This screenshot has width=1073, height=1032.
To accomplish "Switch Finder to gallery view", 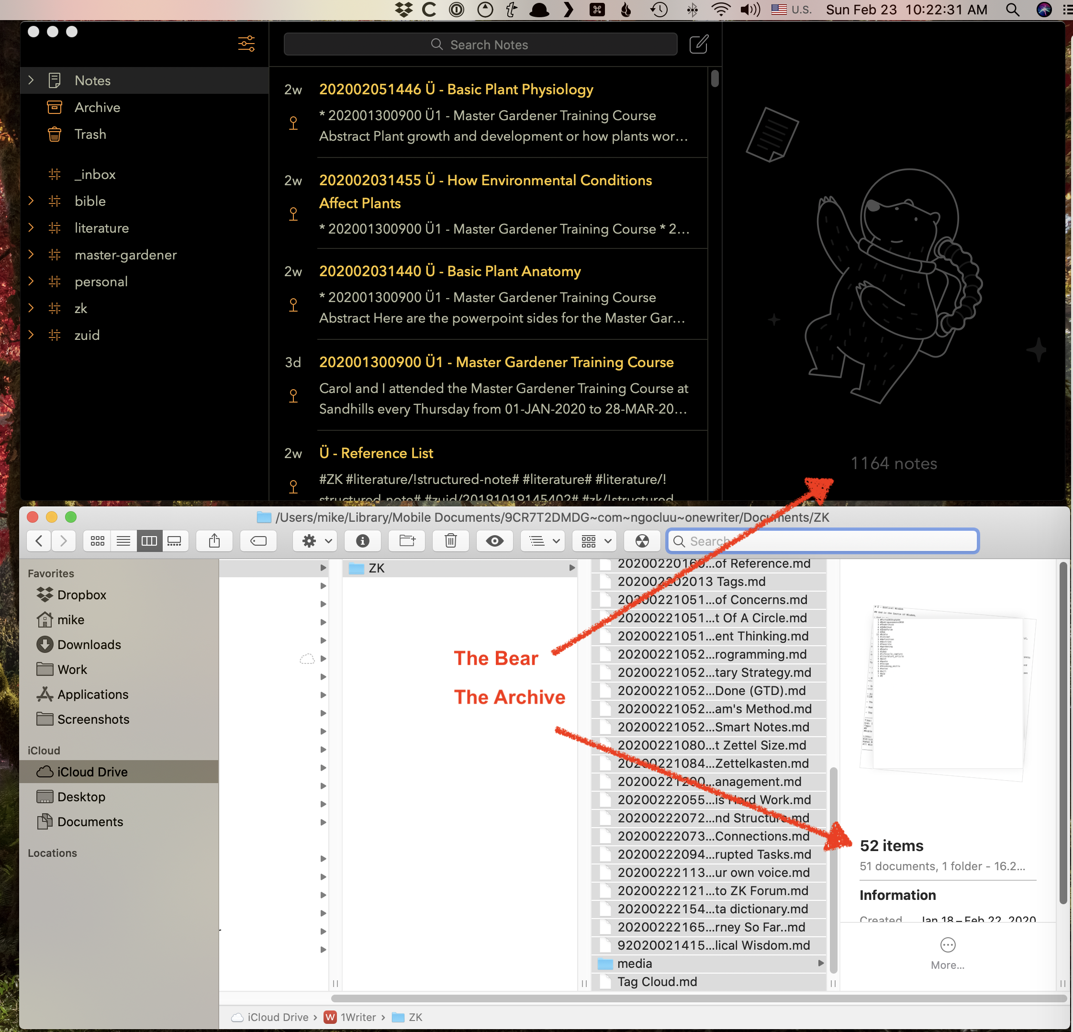I will point(175,541).
